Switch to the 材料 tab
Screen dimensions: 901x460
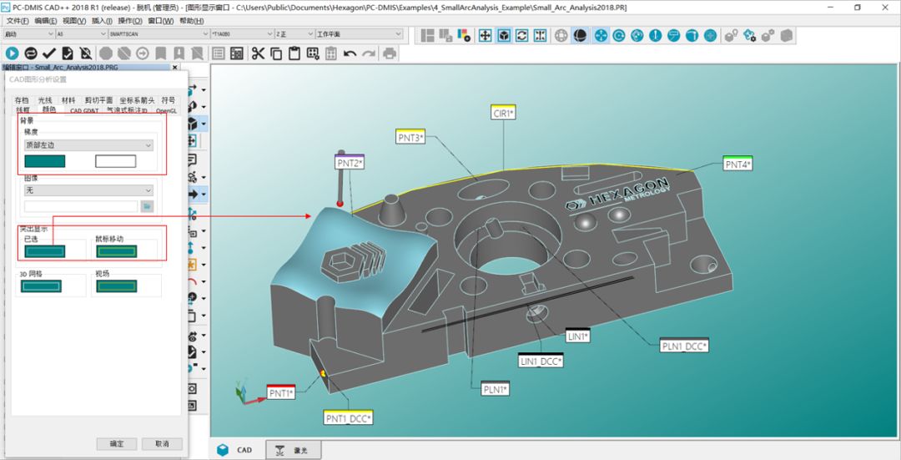tap(68, 101)
